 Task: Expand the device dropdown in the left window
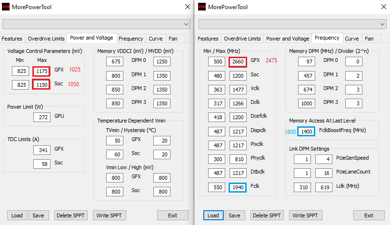click(96, 24)
